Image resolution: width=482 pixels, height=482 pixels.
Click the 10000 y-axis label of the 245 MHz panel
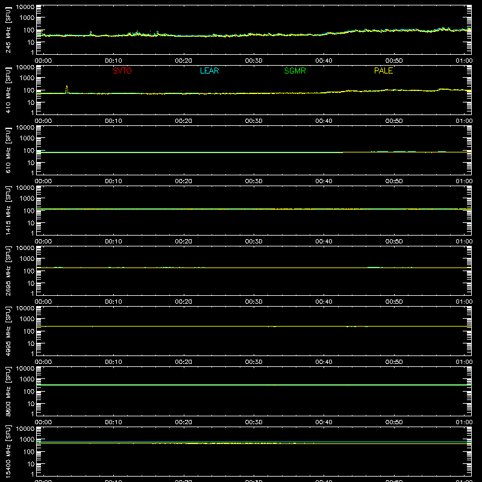pyautogui.click(x=25, y=7)
